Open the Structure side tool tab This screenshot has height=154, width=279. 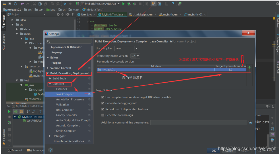pos(4,42)
